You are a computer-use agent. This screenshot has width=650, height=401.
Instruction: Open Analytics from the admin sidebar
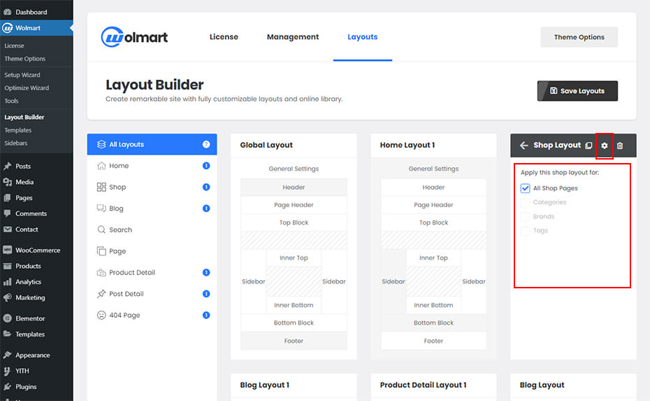click(x=28, y=282)
